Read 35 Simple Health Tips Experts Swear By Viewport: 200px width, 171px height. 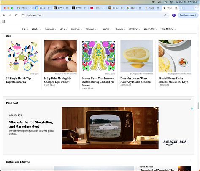[19, 80]
